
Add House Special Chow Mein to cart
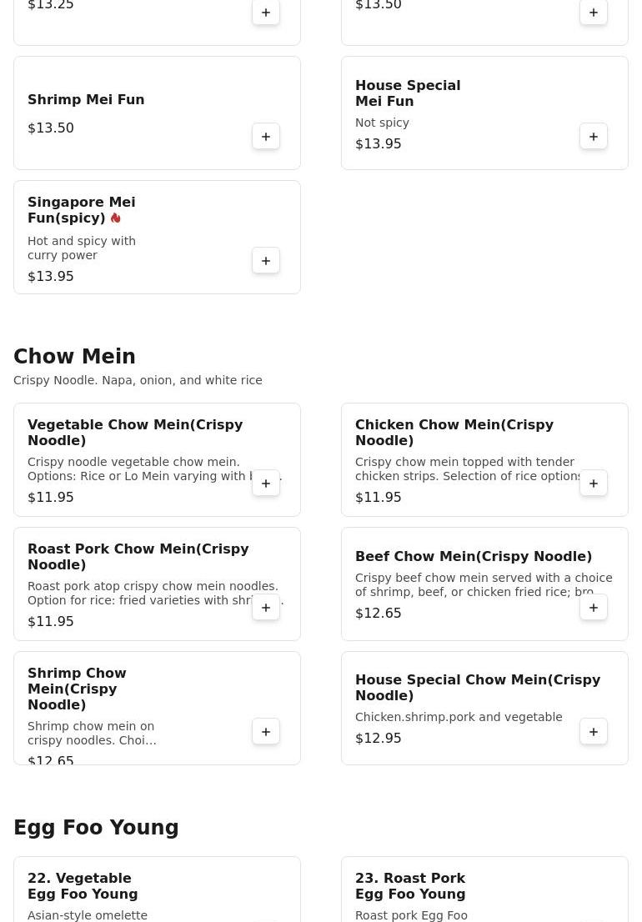tap(594, 732)
